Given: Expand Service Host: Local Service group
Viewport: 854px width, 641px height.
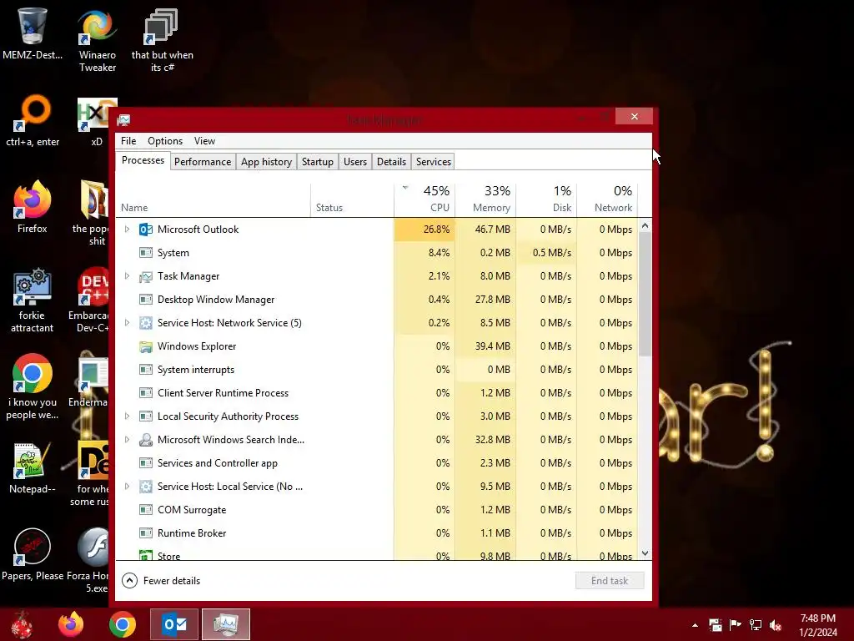Looking at the screenshot, I should coord(127,487).
